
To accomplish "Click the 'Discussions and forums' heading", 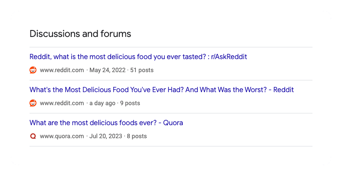I will click(x=80, y=33).
